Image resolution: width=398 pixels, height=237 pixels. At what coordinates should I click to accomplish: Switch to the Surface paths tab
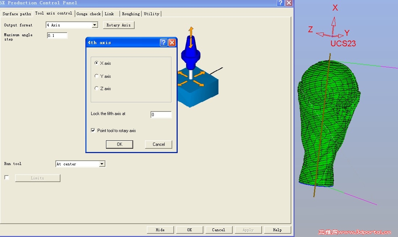point(17,14)
